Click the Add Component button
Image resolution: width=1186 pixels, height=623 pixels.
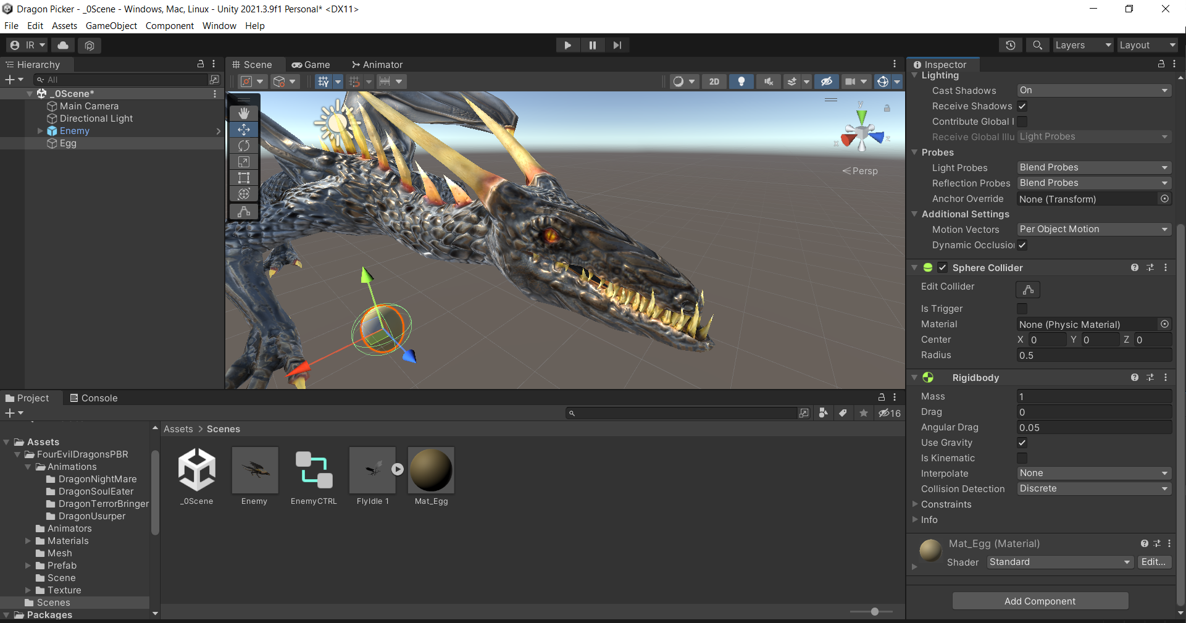(1040, 601)
